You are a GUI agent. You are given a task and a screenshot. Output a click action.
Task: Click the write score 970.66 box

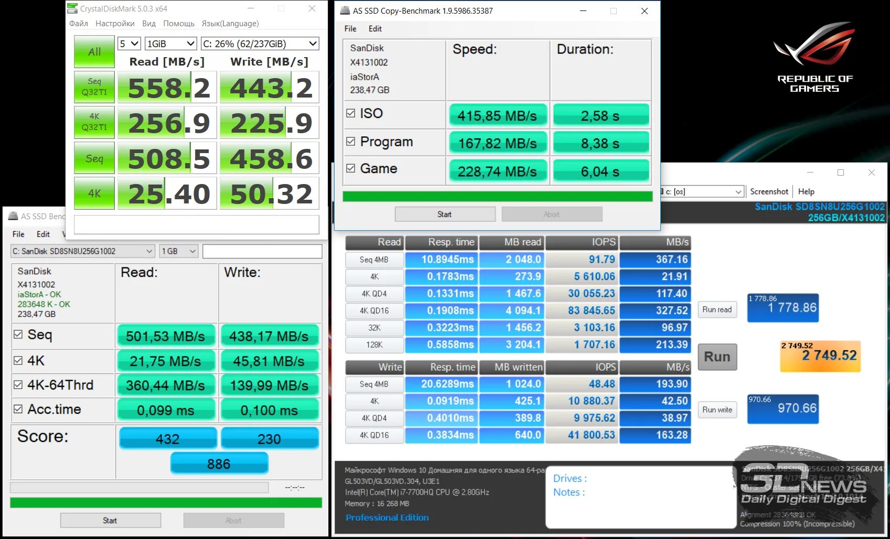tap(783, 408)
